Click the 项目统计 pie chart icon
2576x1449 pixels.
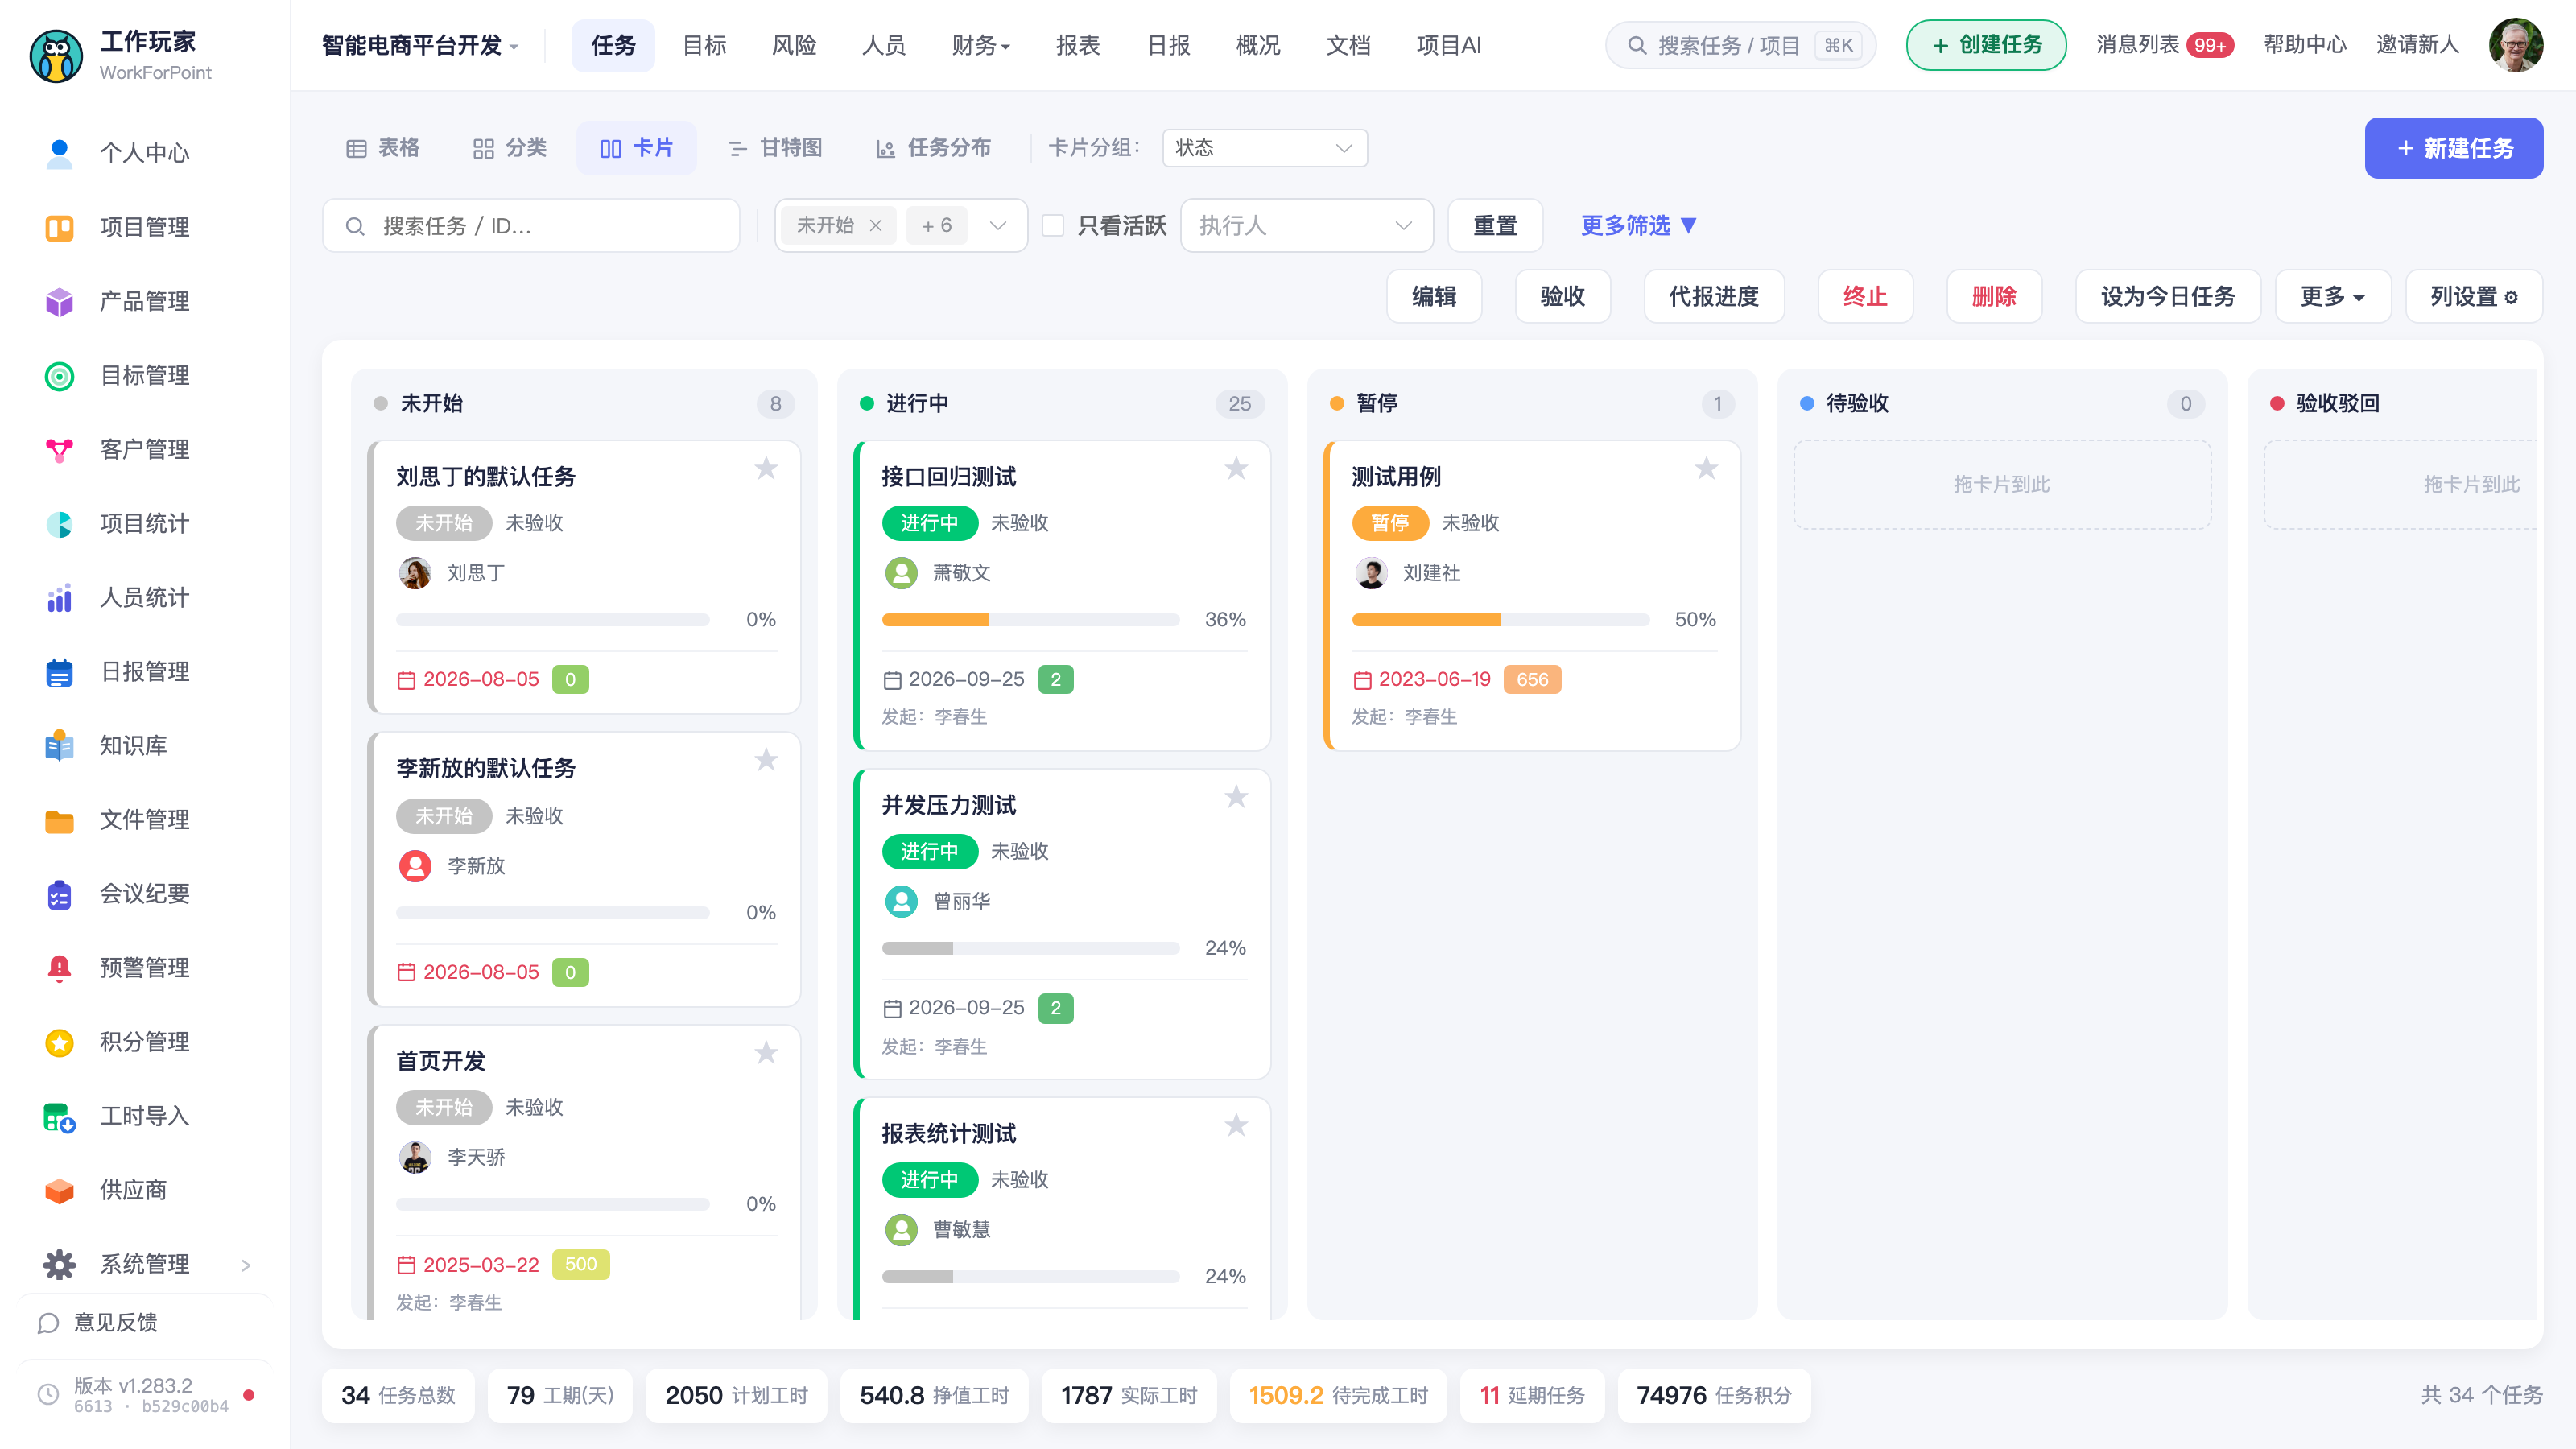(59, 523)
